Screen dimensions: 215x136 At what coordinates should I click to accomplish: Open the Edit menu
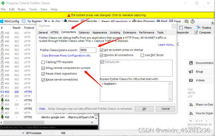click(x=12, y=9)
